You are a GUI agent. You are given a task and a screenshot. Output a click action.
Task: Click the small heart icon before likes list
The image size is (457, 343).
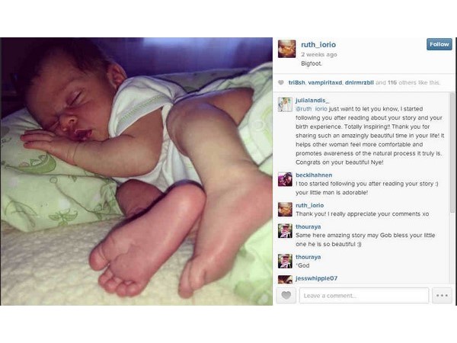tap(281, 82)
